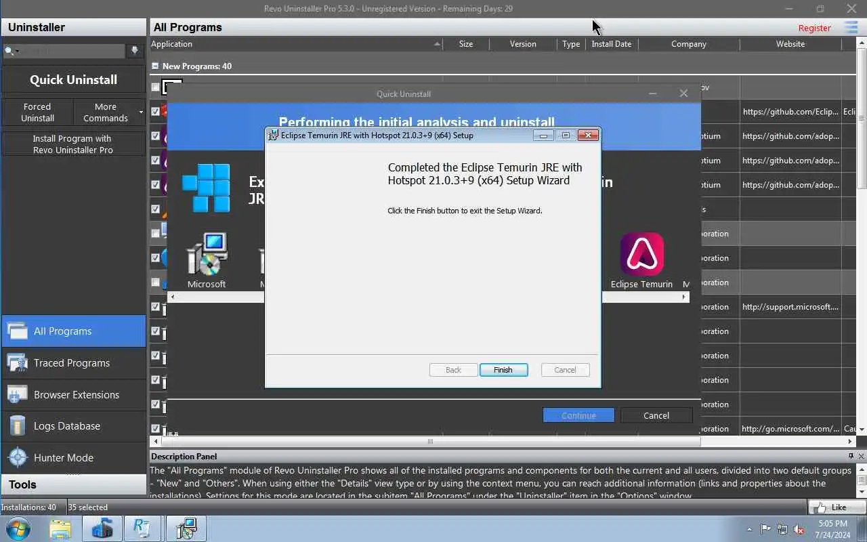Expand the Tools sidebar section

pos(73,484)
